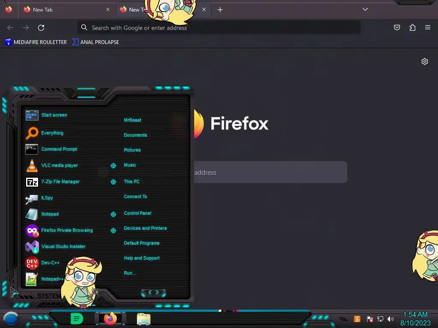The width and height of the screenshot is (438, 328).
Task: Open green notes app on taskbar
Action: tap(77, 319)
